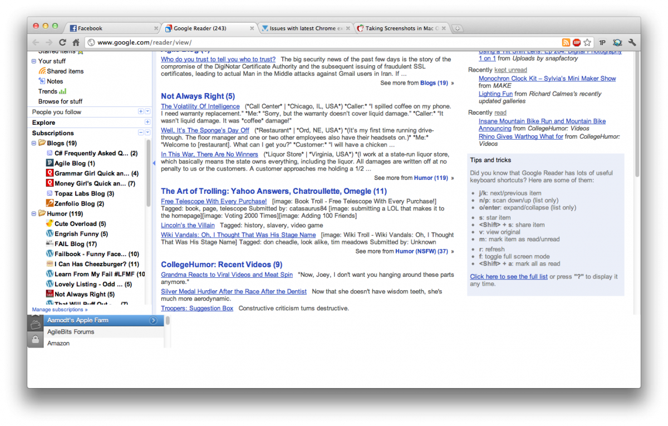Open the Not Always Right (5) heading
This screenshot has width=668, height=426.
(x=198, y=96)
